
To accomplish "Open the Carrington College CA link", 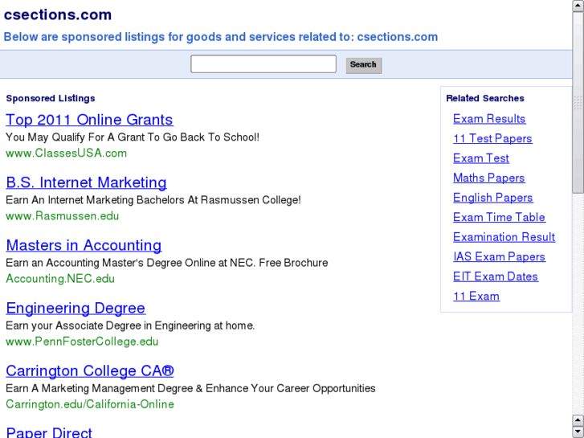I will [x=90, y=371].
